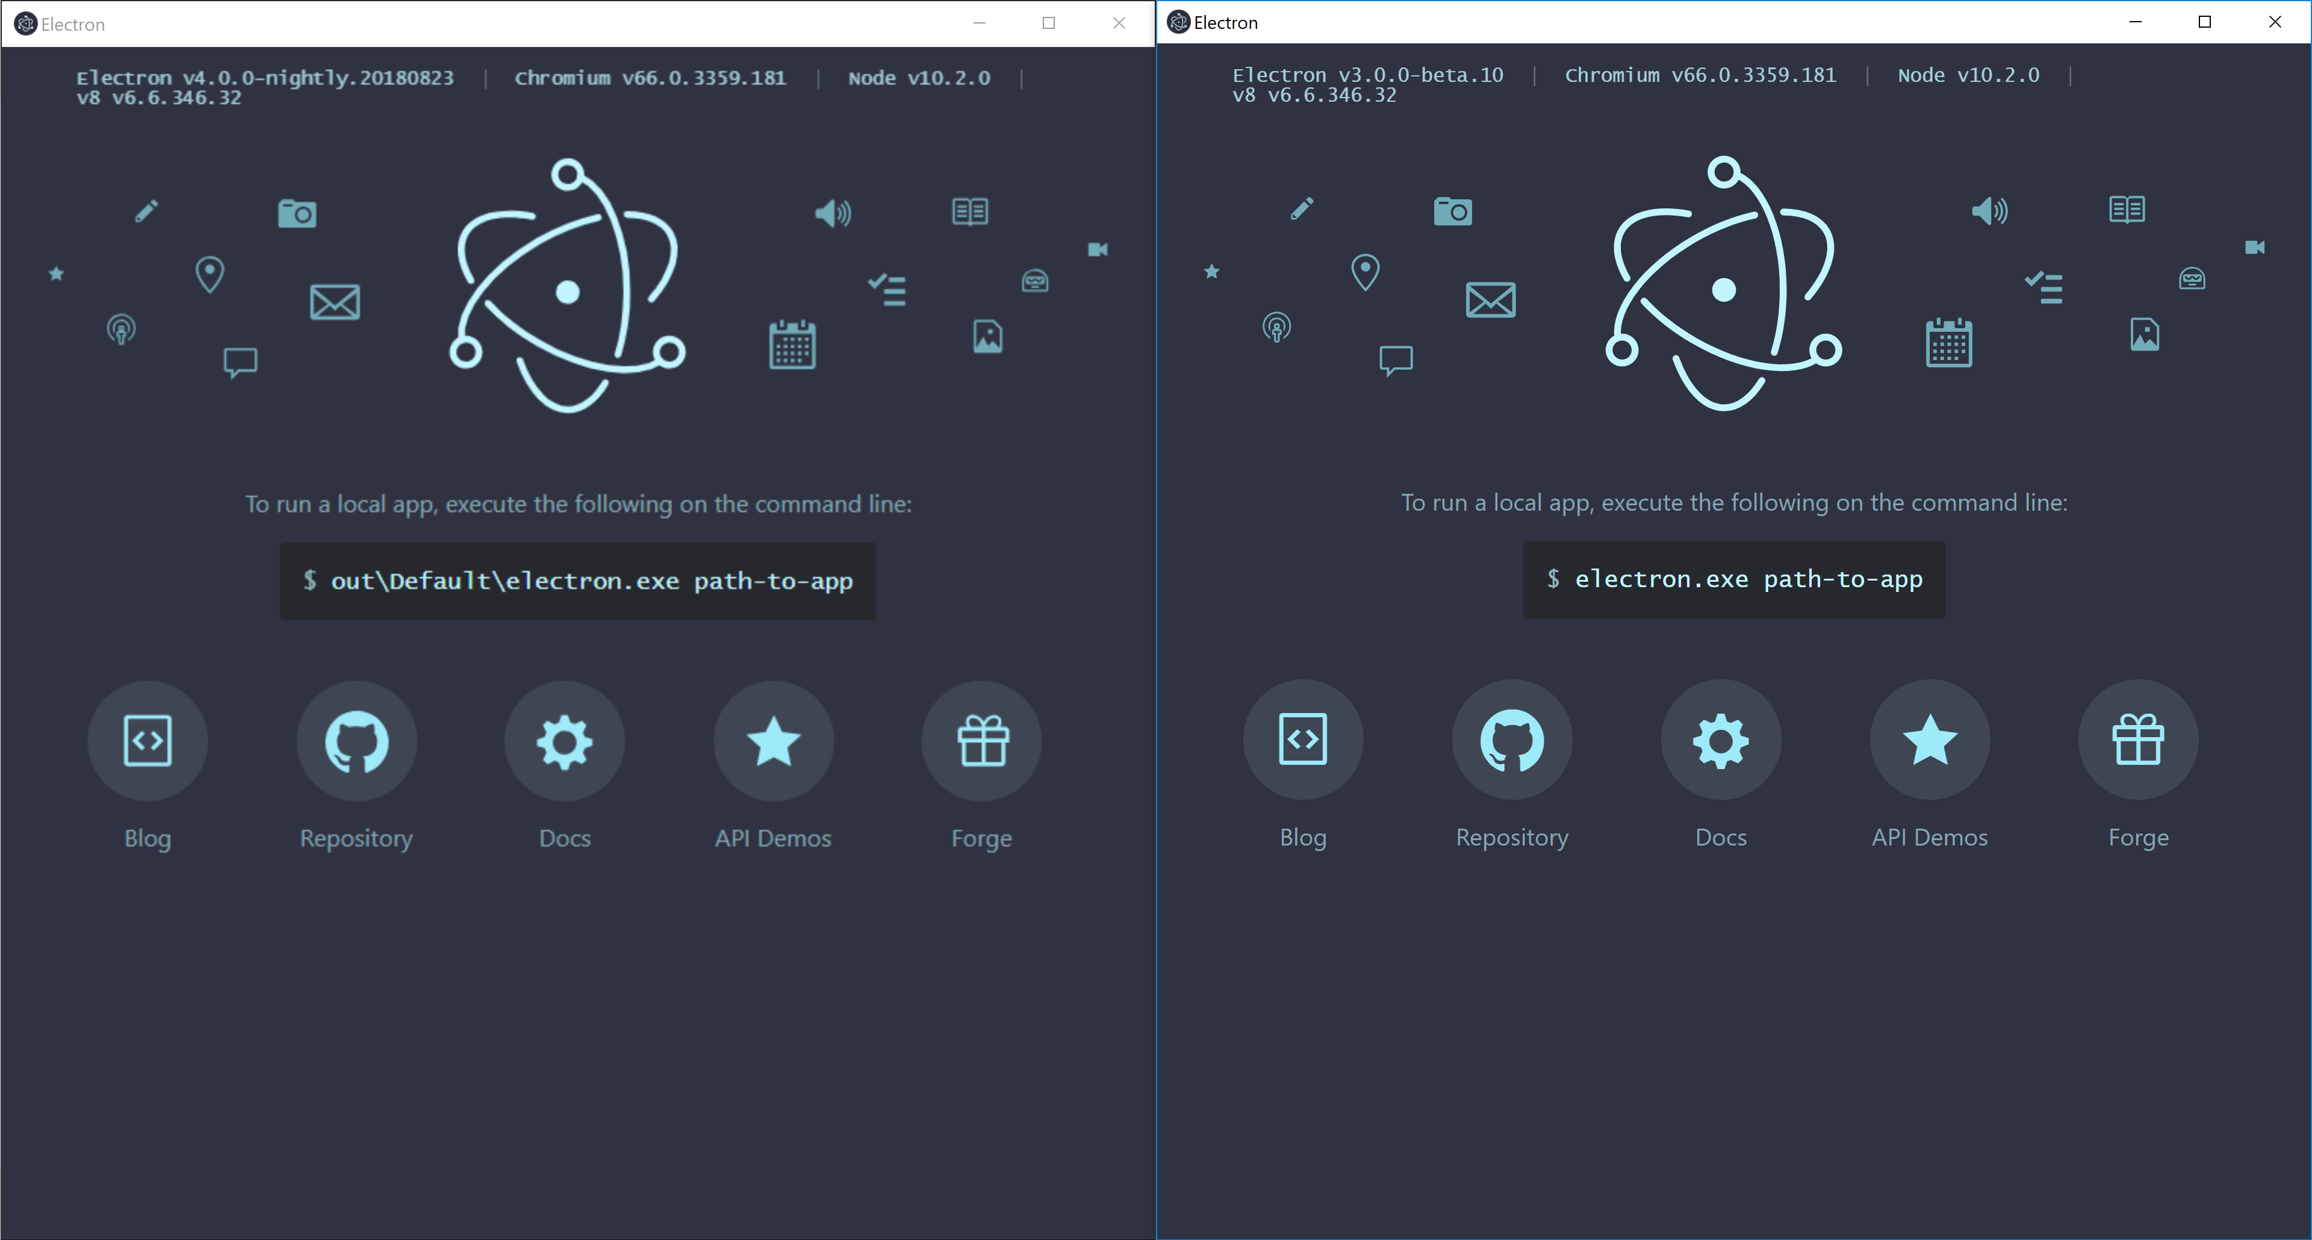Image resolution: width=2312 pixels, height=1240 pixels.
Task: Click the small star icon in the left window
Action: [55, 273]
